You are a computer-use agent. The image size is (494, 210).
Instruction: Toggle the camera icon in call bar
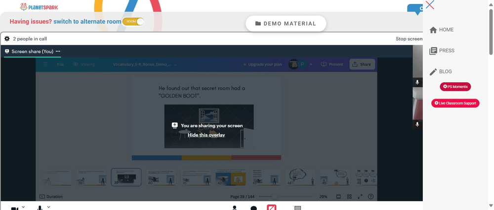click(14, 208)
